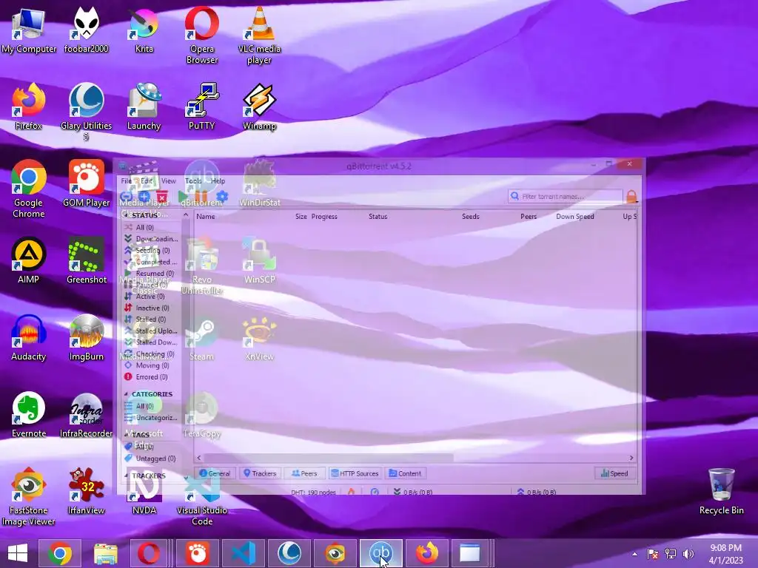Sort torrents by Progress column header
This screenshot has height=568, width=758.
(324, 217)
